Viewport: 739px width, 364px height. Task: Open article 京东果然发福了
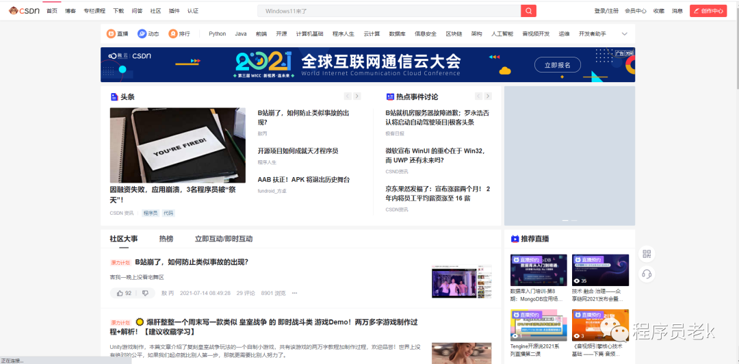coord(438,194)
